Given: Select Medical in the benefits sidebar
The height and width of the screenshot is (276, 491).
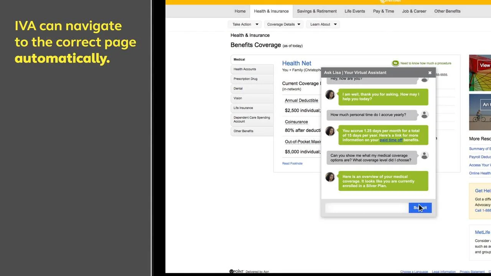Looking at the screenshot, I should 252,59.
